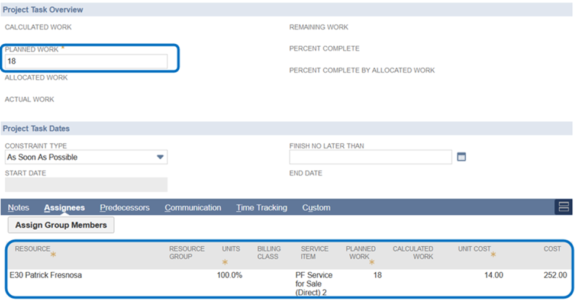Image resolution: width=577 pixels, height=303 pixels.
Task: Toggle the subtab layout view icon
Action: (563, 207)
